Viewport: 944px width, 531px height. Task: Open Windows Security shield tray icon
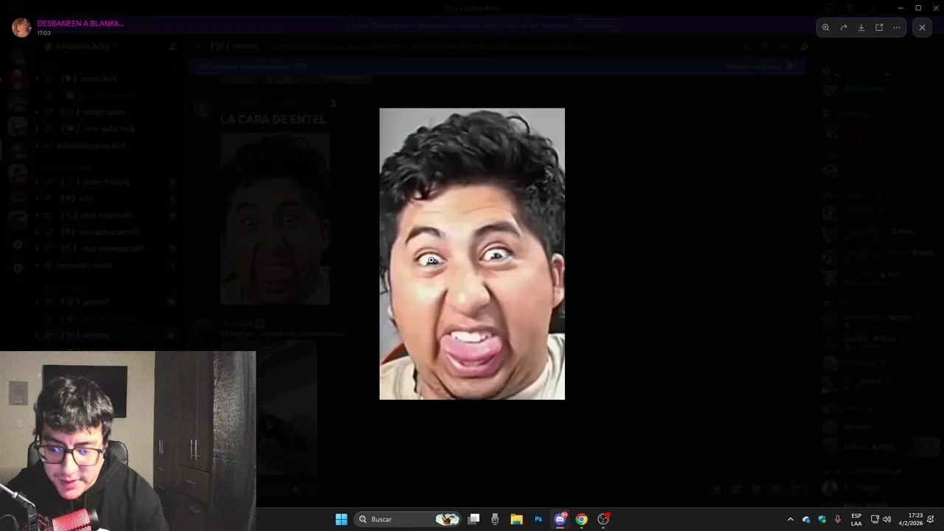tap(822, 519)
